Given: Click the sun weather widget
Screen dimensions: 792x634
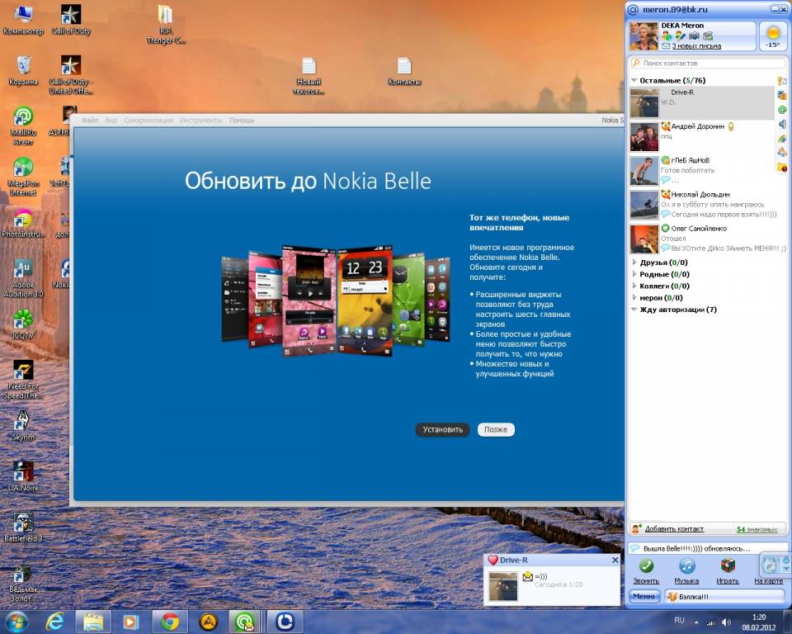Looking at the screenshot, I should 773,35.
